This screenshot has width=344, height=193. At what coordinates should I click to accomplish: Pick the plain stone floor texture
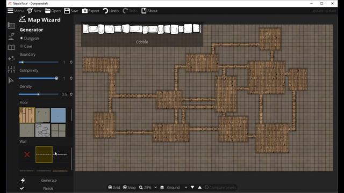(x=27, y=130)
